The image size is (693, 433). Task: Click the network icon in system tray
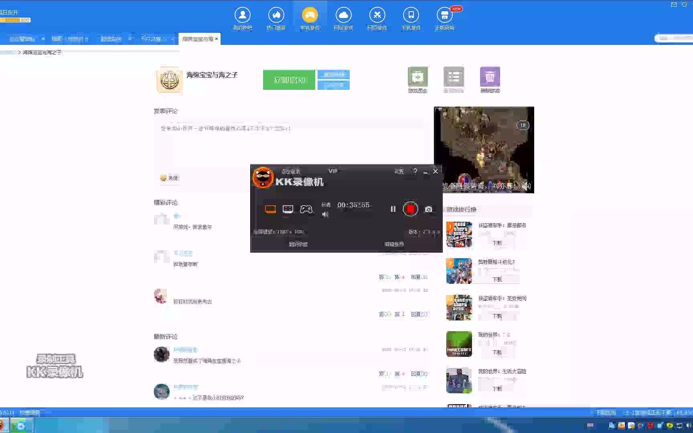click(x=679, y=425)
